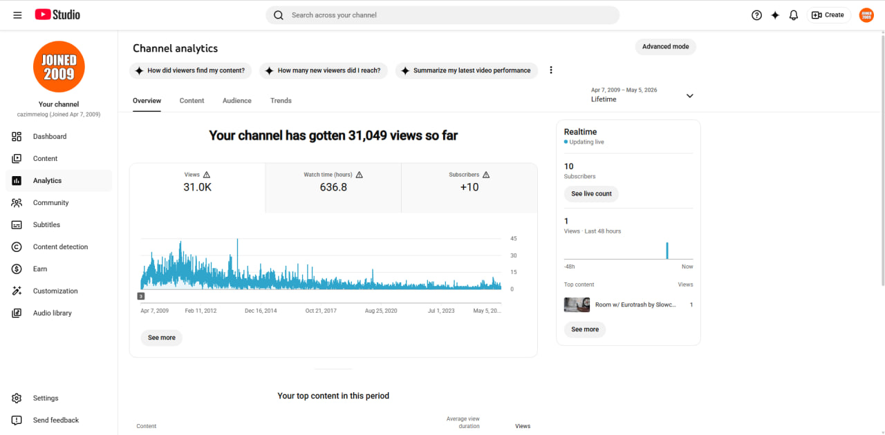Open the Earn dollar icon in the sidebar

coord(17,269)
